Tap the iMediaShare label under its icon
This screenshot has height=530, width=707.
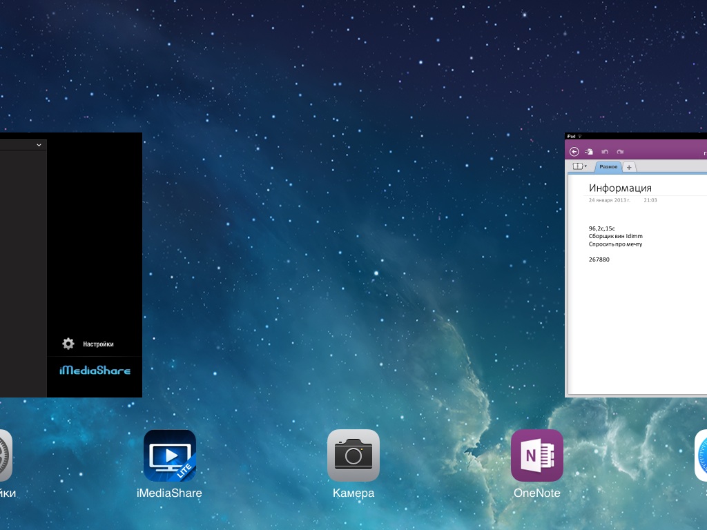(170, 493)
